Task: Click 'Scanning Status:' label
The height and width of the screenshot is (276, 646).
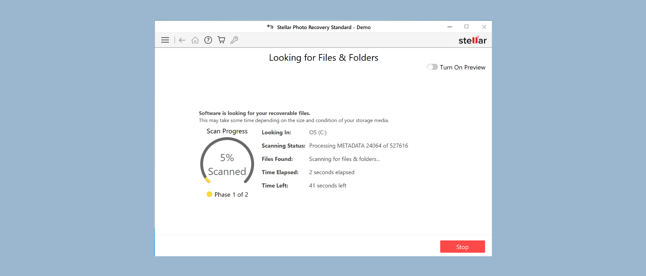Action: pos(283,146)
